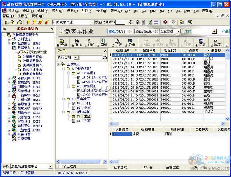Click the notepad edit icon in toolbar
The width and height of the screenshot is (231, 177).
[150, 22]
